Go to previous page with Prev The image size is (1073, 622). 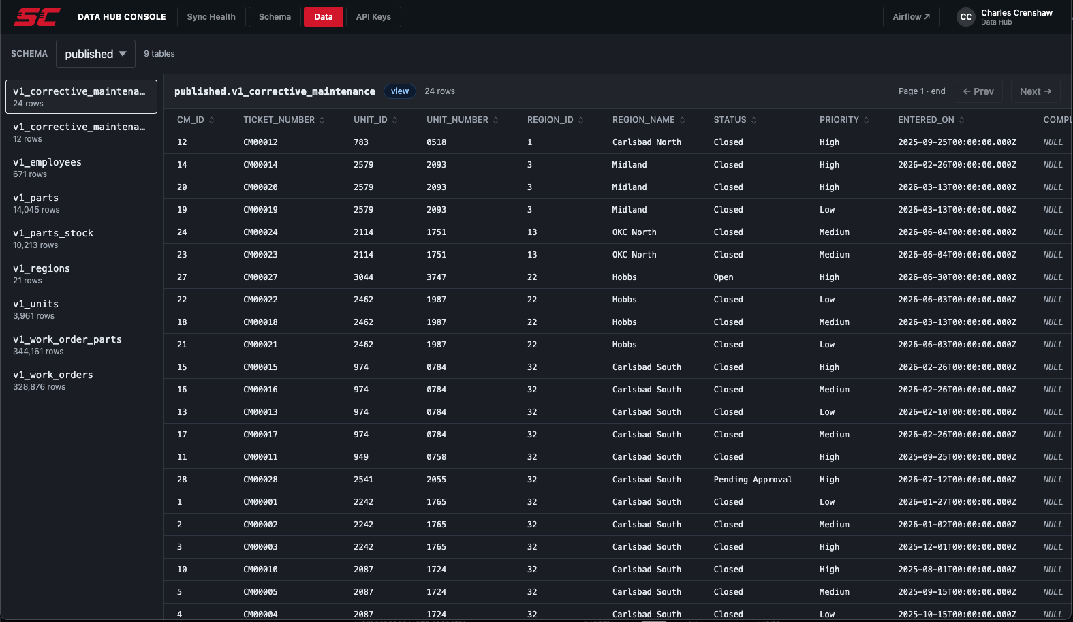tap(978, 91)
